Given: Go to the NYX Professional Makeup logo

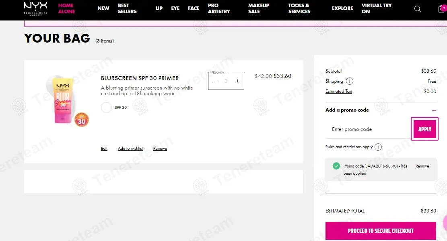Looking at the screenshot, I should [36, 8].
